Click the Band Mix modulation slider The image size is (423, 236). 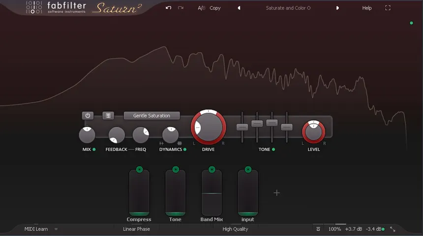pyautogui.click(x=211, y=193)
